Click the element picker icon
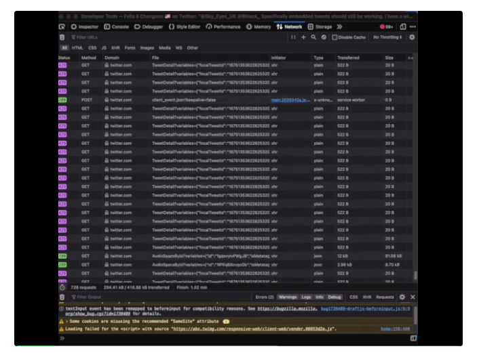The width and height of the screenshot is (479, 355). click(63, 27)
